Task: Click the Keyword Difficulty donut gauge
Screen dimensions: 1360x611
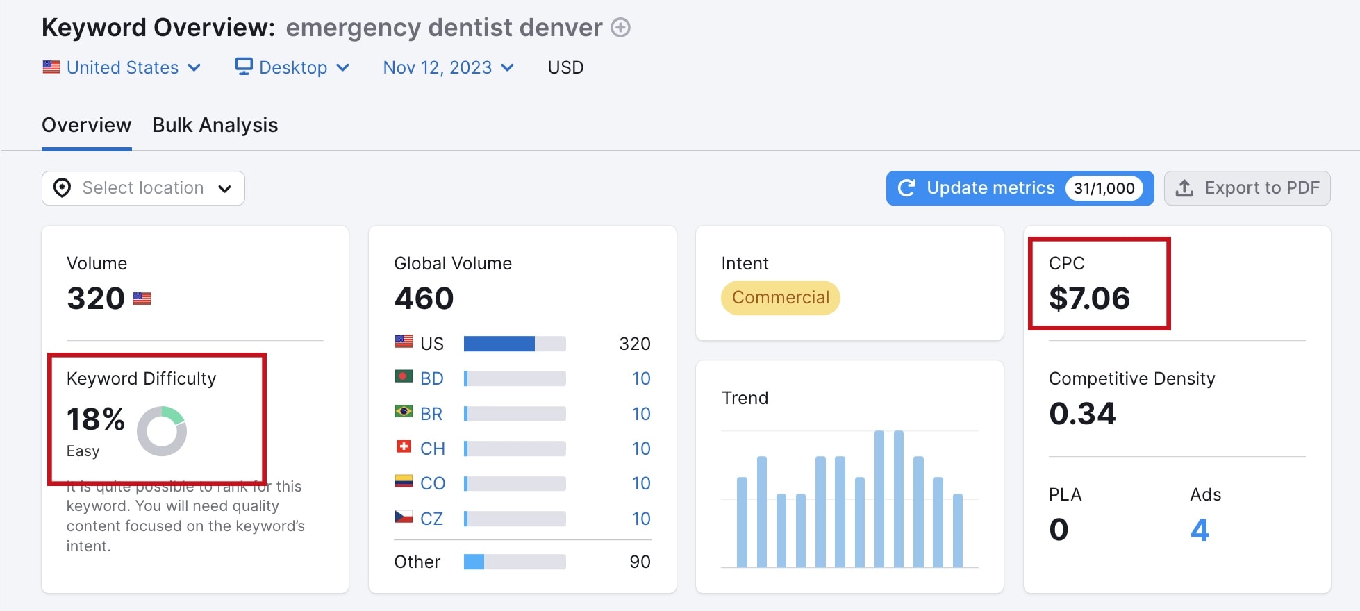Action: [162, 430]
